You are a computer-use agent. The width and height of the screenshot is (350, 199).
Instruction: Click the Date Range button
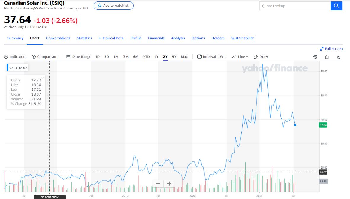click(79, 57)
